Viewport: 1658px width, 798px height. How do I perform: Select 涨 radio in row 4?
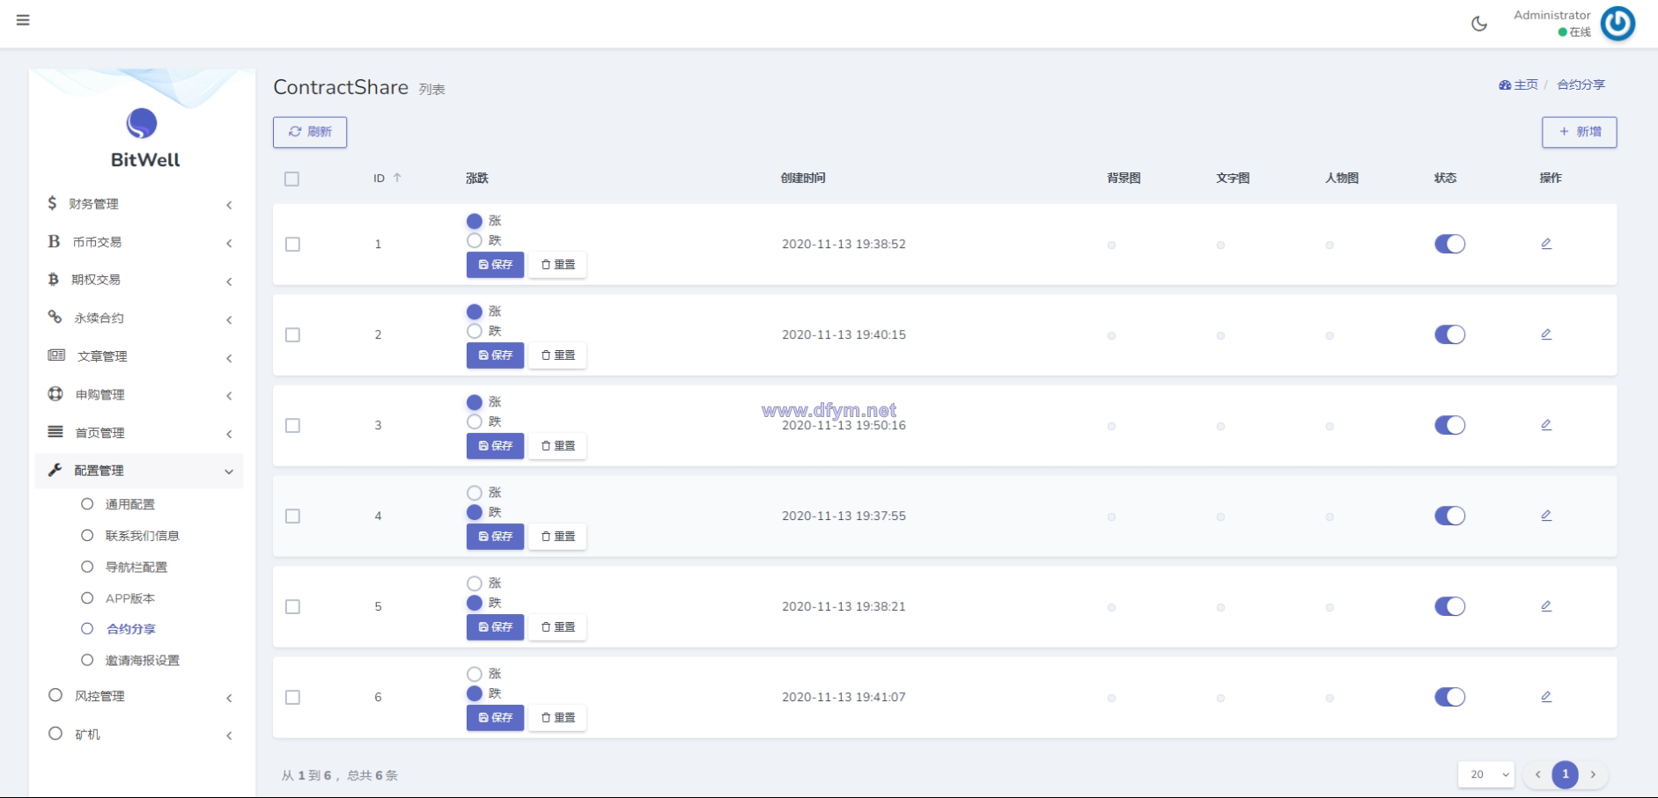(x=475, y=493)
